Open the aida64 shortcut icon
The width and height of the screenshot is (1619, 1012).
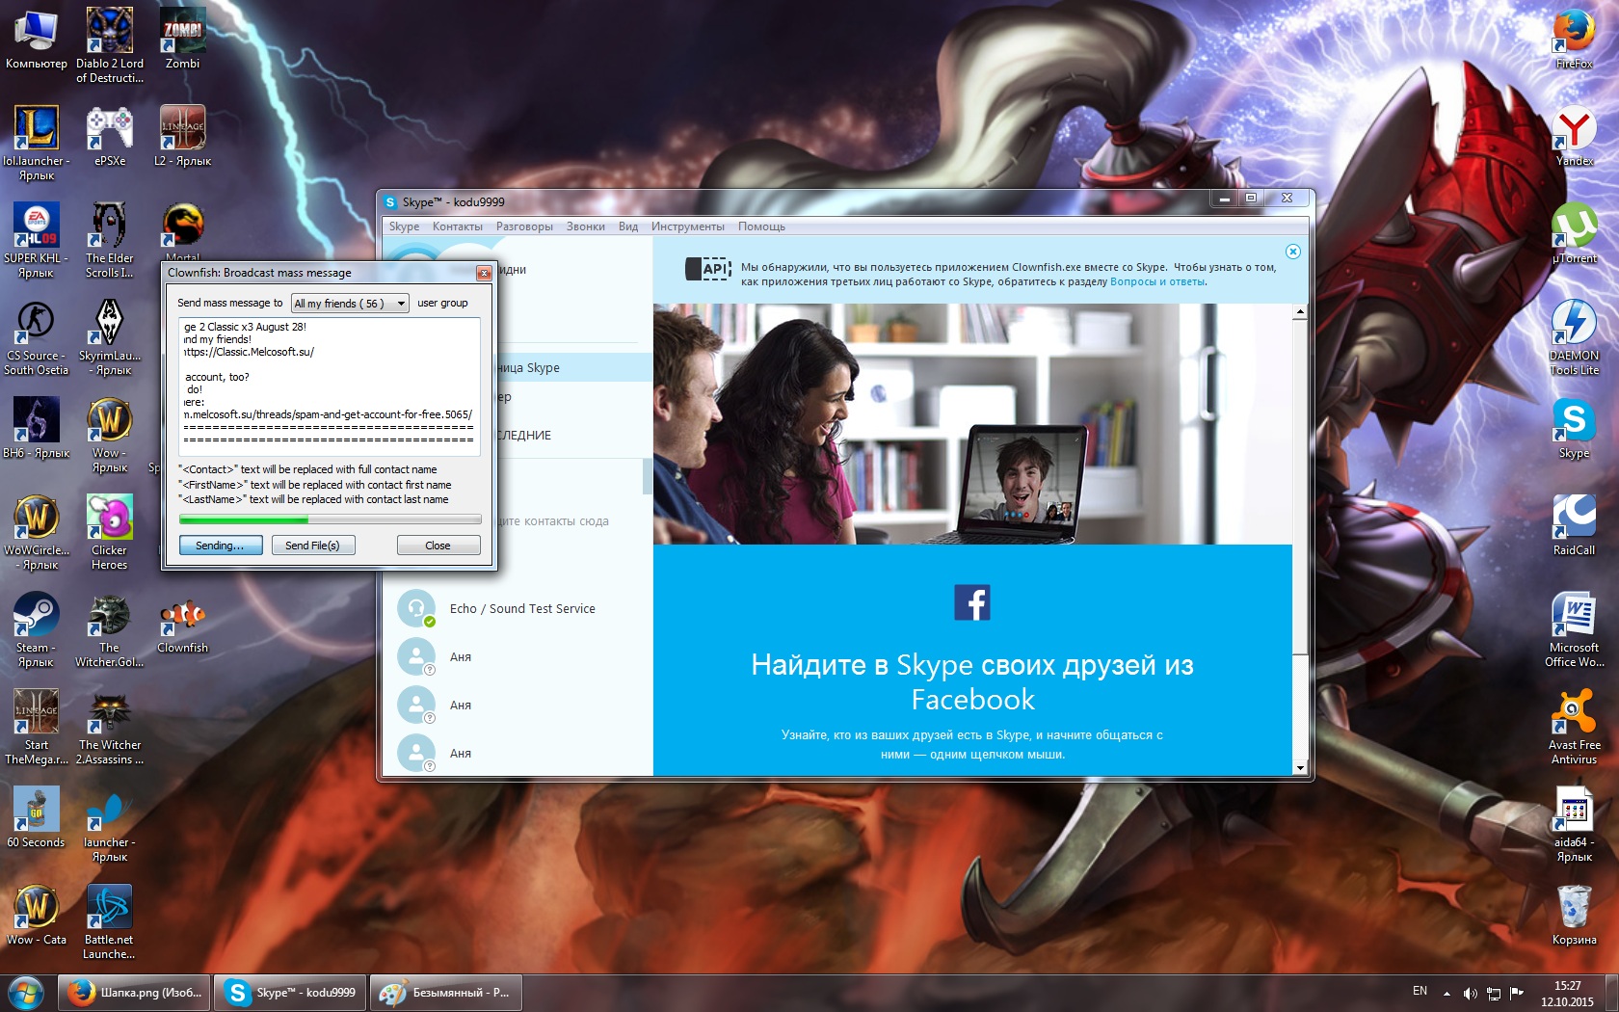[1574, 823]
